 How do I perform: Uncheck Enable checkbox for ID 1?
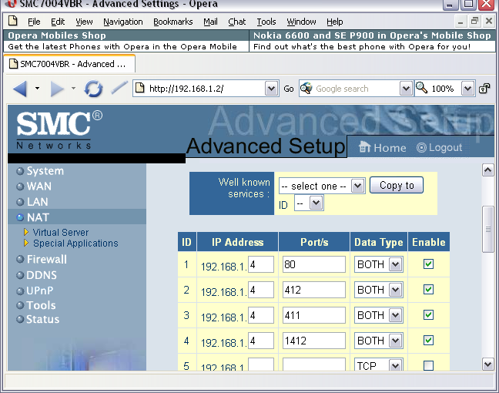(x=429, y=264)
